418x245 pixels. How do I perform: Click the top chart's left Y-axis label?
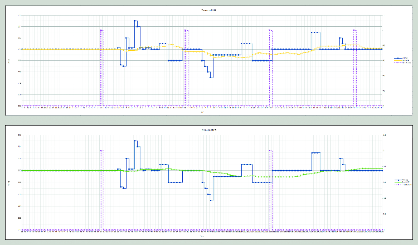coord(9,60)
